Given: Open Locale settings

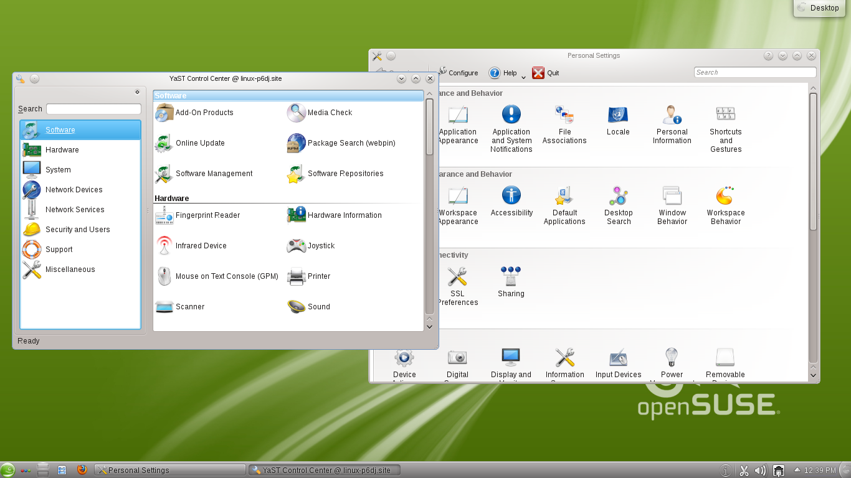Looking at the screenshot, I should [618, 120].
